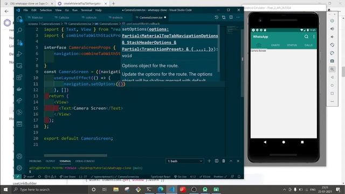Open the Accounts menu in the activity bar
345x194 pixels.
tap(19, 156)
